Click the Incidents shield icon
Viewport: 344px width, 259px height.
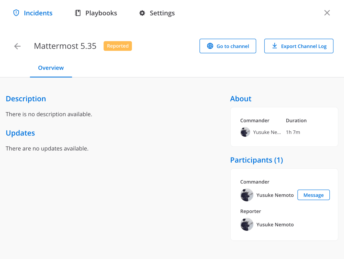pos(16,13)
